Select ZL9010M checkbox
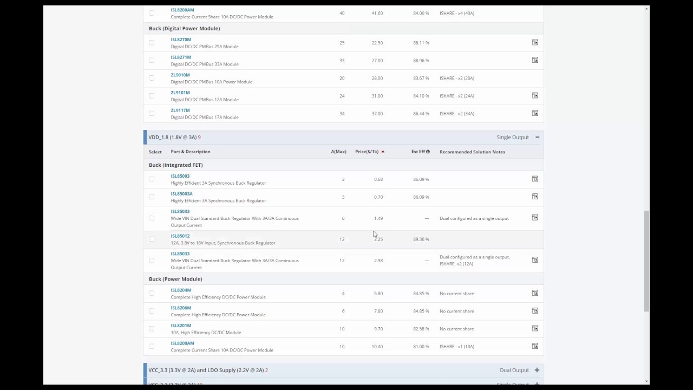The height and width of the screenshot is (390, 693). (152, 79)
